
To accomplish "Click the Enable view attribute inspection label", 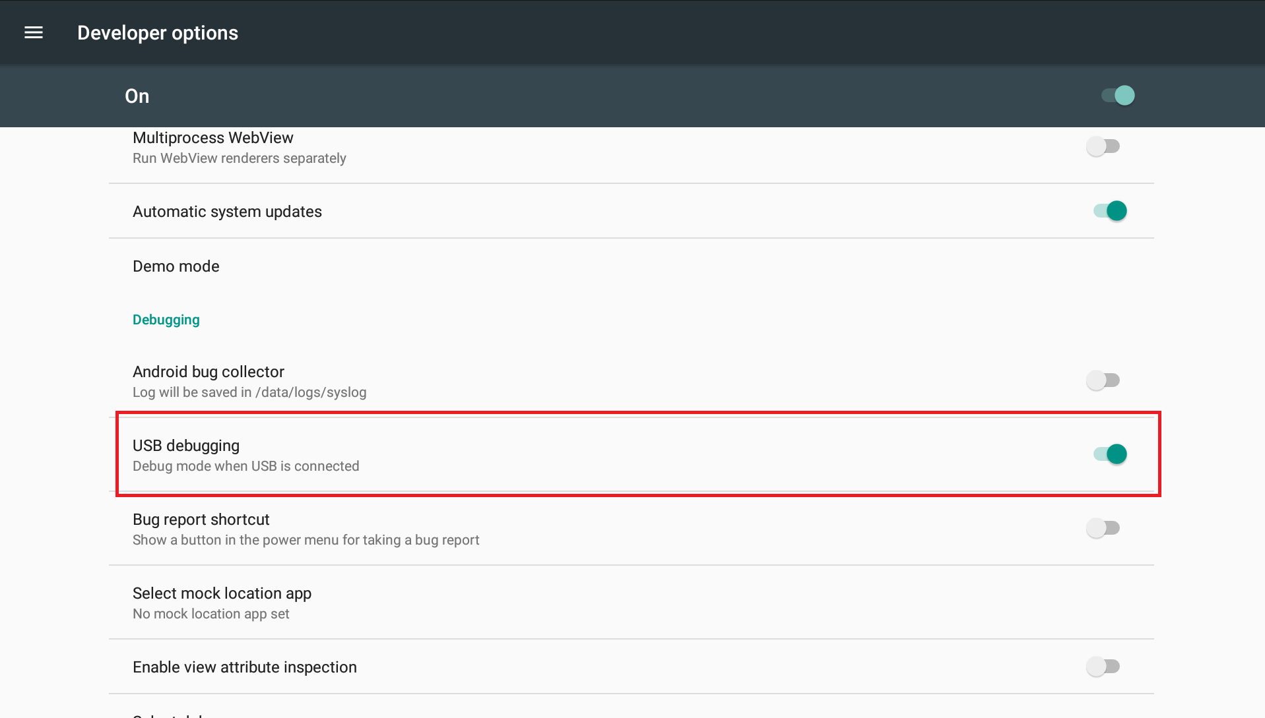I will (245, 667).
